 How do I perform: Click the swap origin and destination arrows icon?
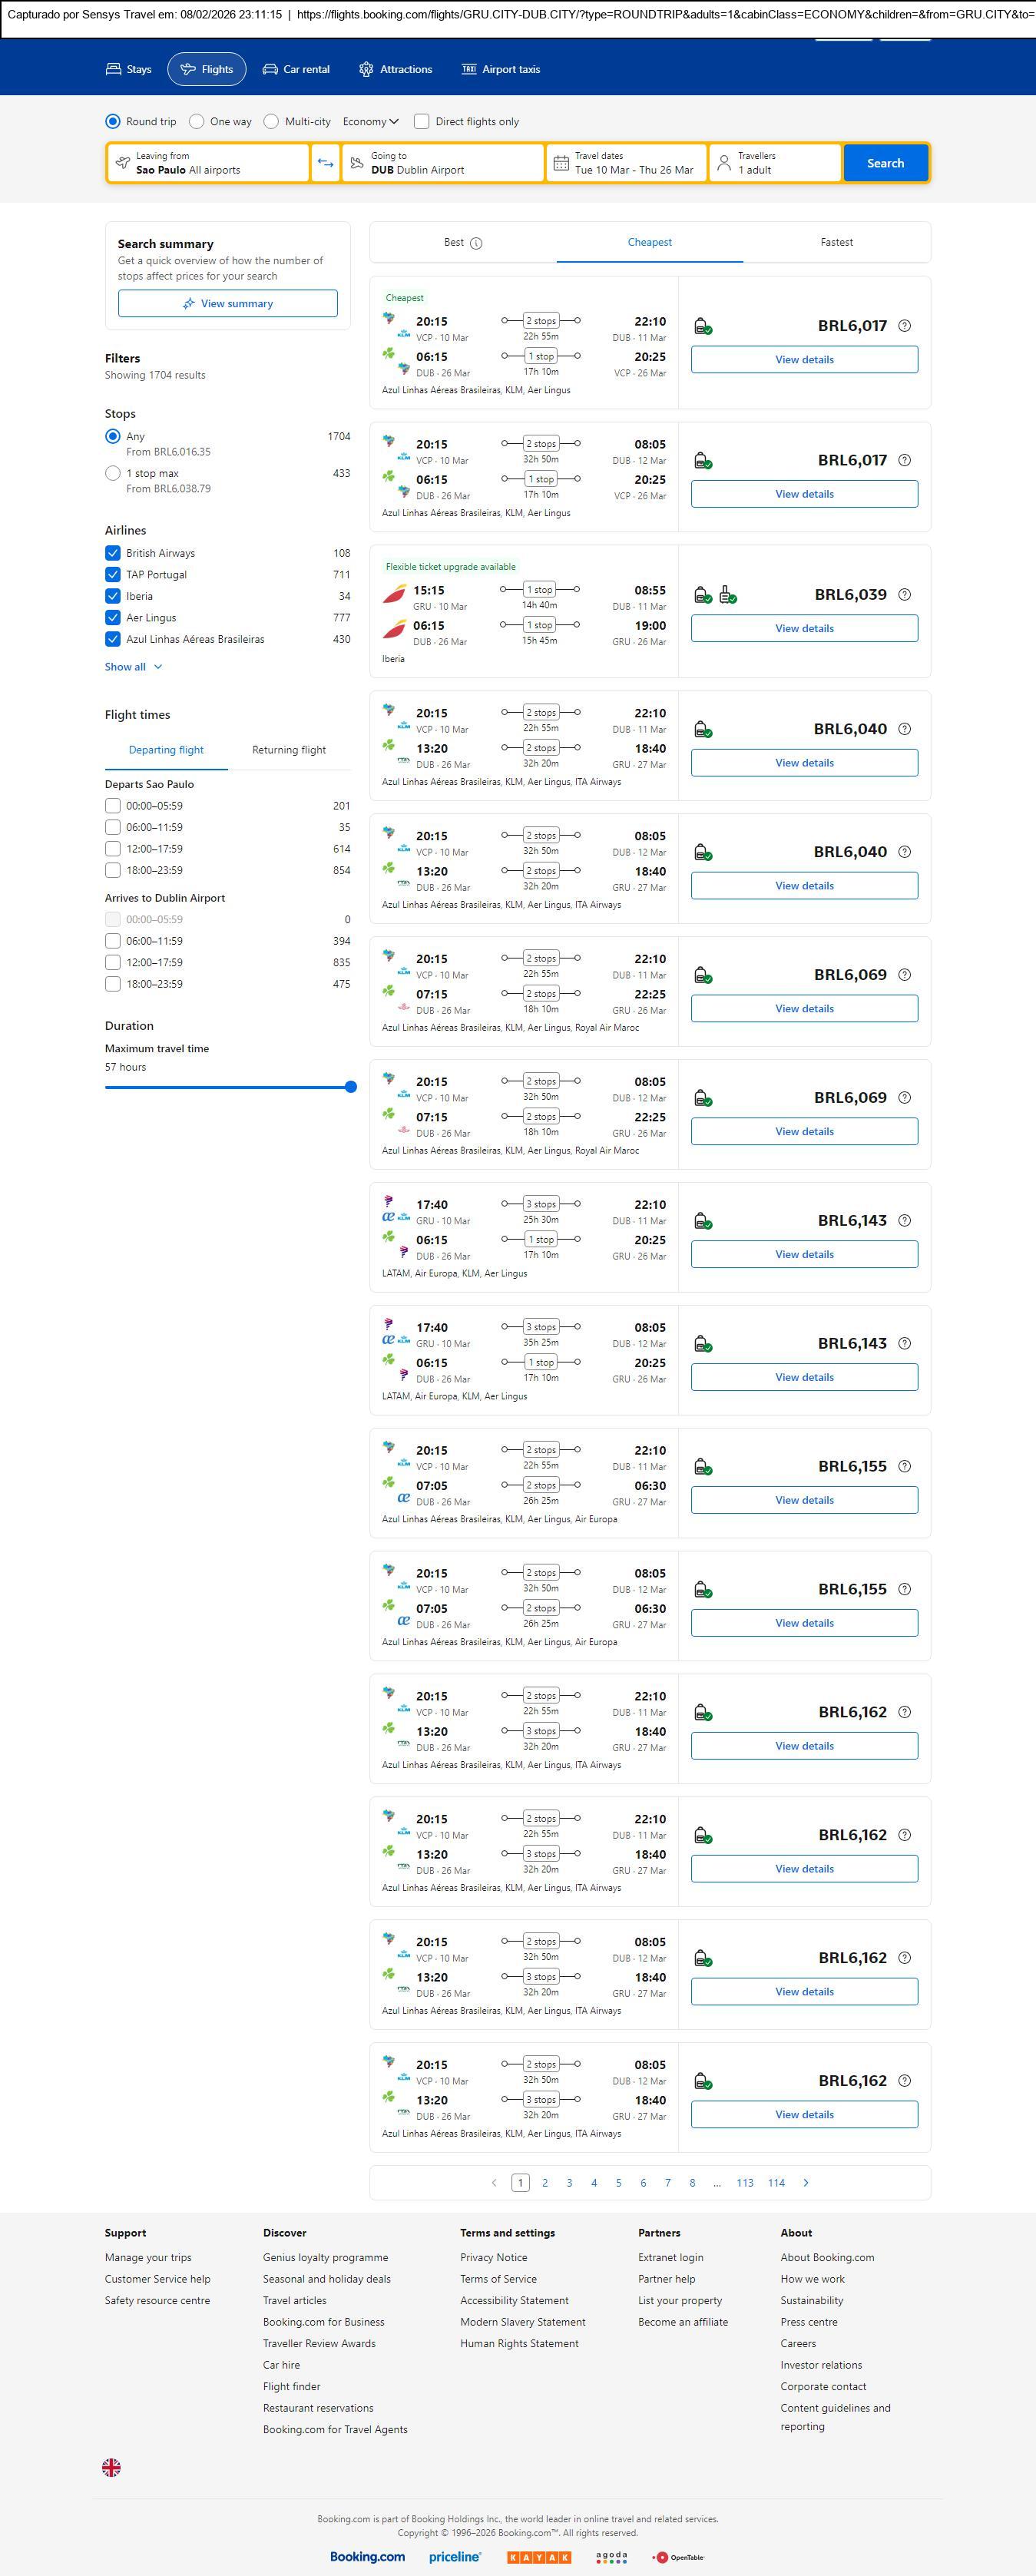tap(325, 163)
